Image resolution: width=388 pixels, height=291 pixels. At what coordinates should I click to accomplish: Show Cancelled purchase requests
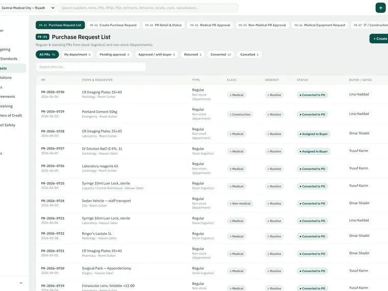[249, 55]
